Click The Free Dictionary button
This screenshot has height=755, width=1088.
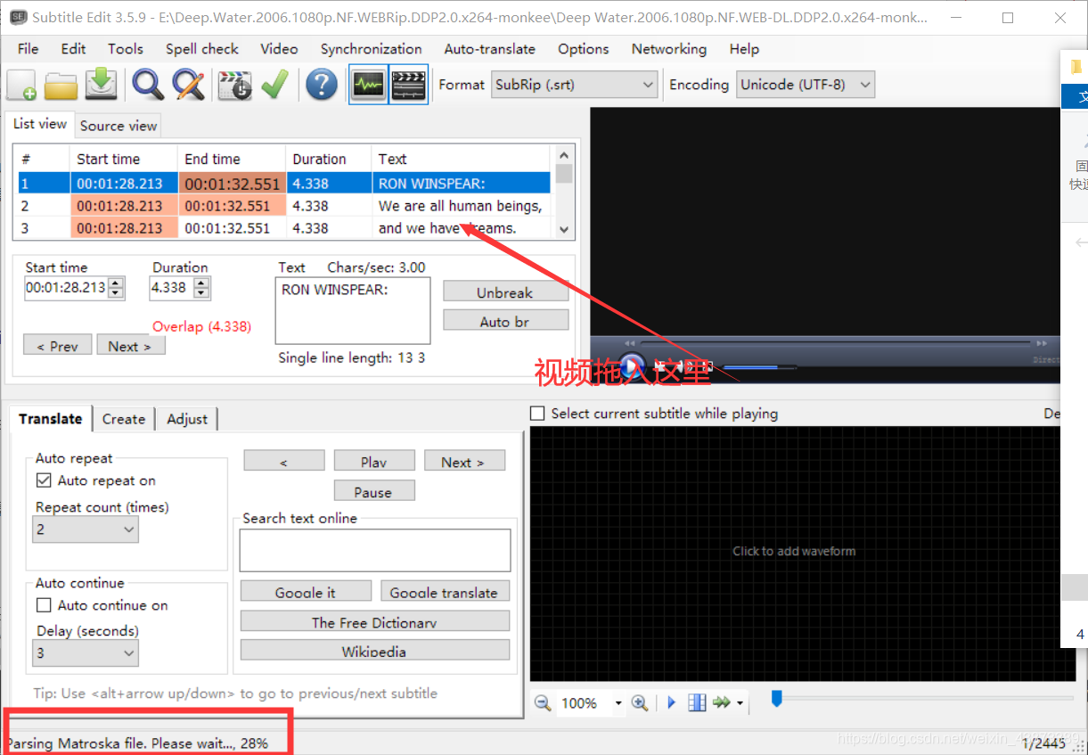point(374,621)
